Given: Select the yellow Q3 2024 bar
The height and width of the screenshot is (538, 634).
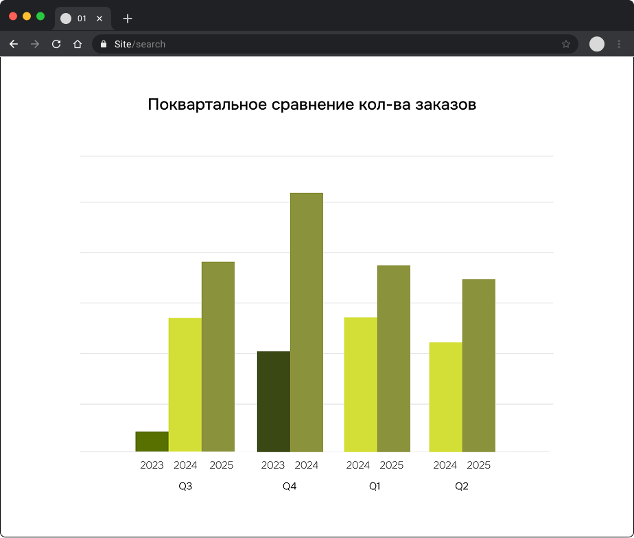Looking at the screenshot, I should (185, 385).
